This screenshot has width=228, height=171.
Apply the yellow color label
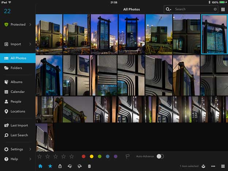pyautogui.click(x=91, y=156)
